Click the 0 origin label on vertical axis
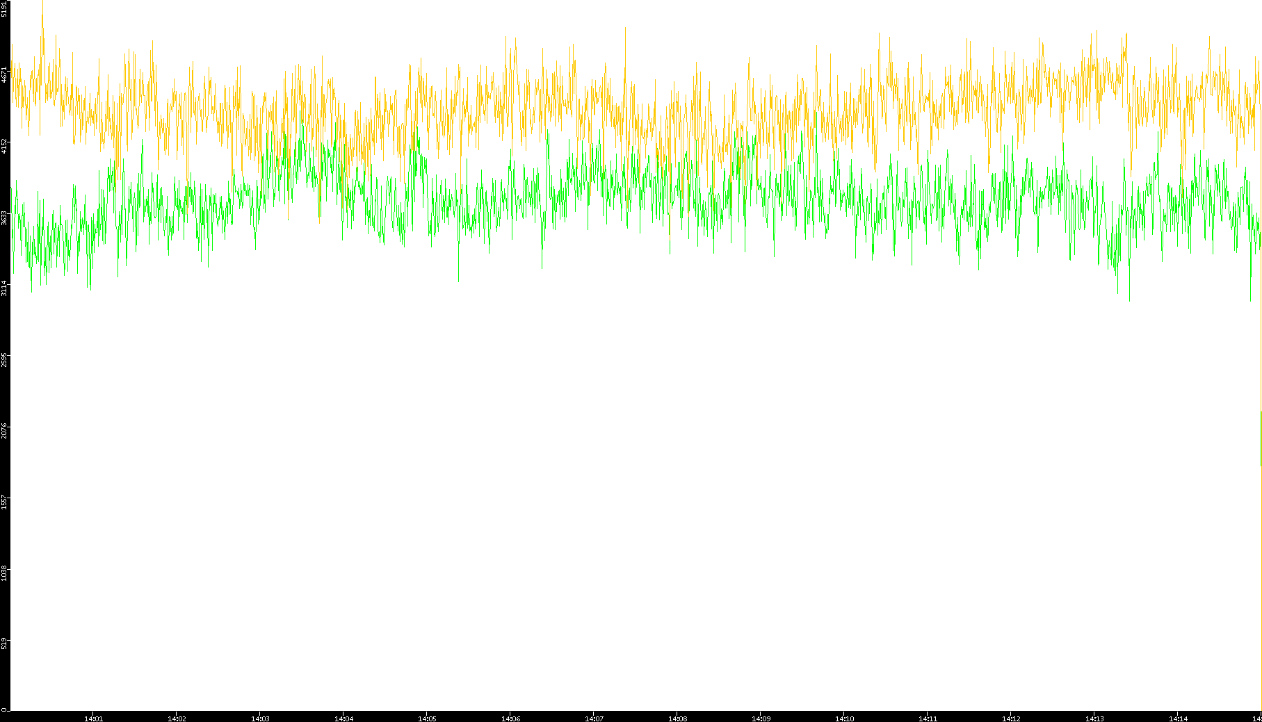This screenshot has height=722, width=1262. point(4,709)
